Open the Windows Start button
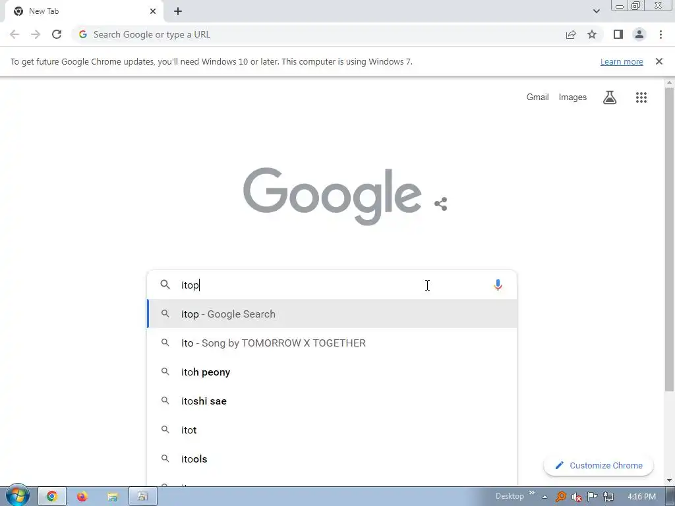This screenshot has width=675, height=506. (18, 495)
